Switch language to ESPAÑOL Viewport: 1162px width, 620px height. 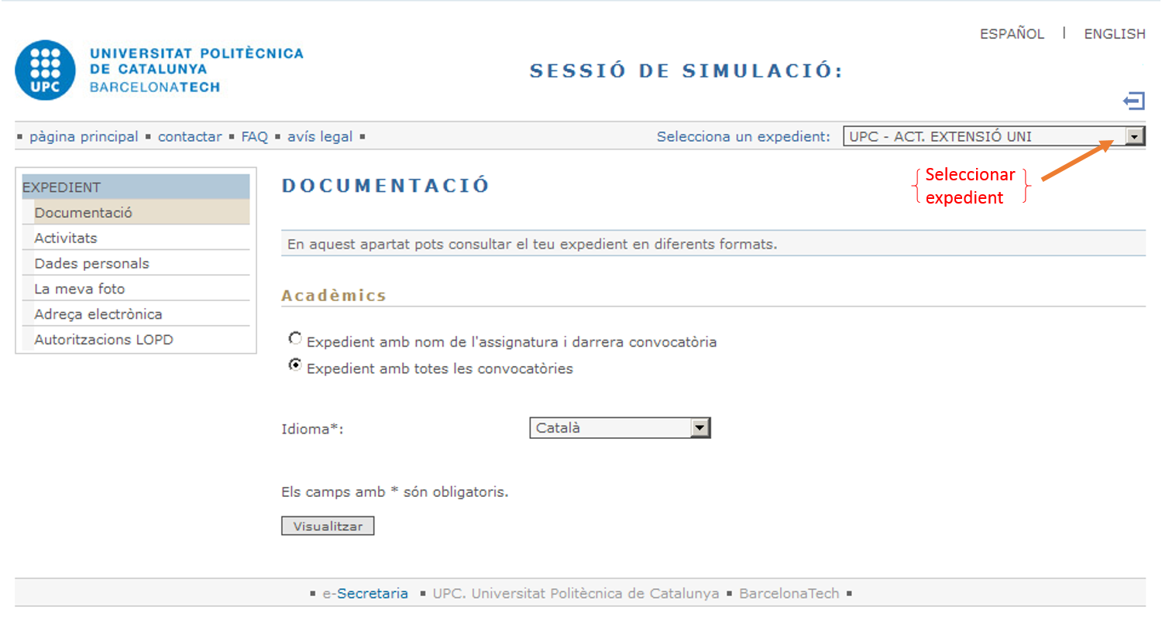1012,34
